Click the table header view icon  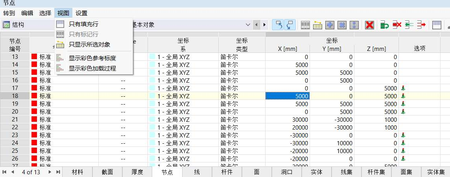(437, 25)
